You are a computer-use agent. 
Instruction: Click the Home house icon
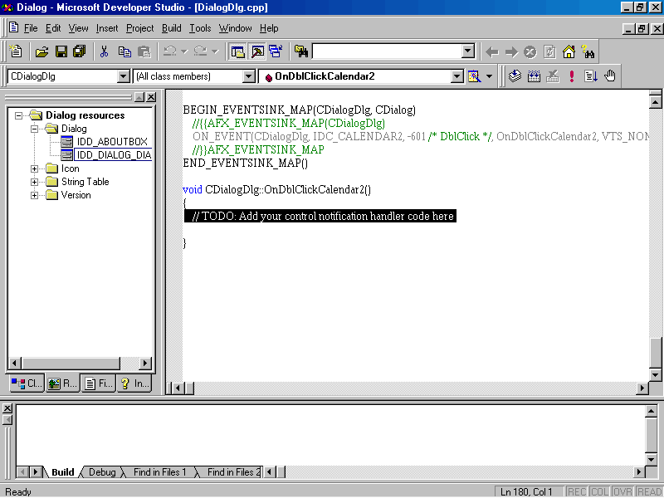coord(569,52)
